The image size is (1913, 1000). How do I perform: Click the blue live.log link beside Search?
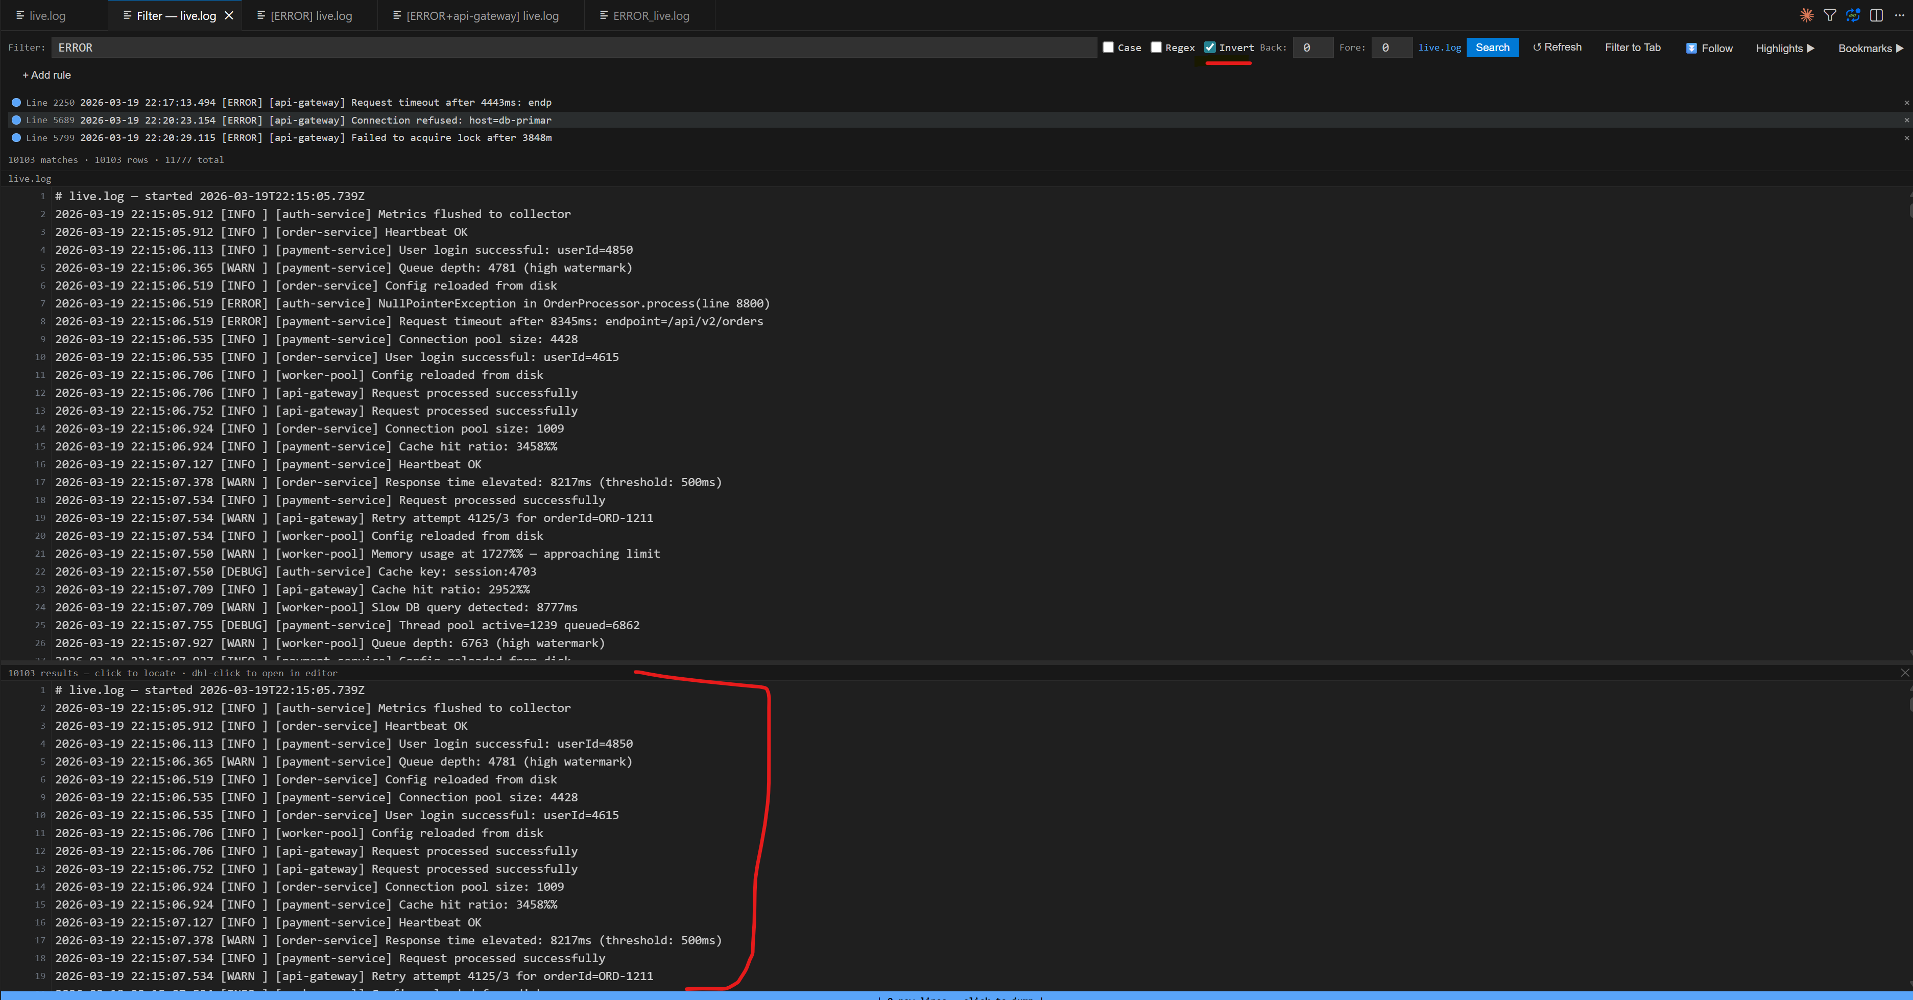coord(1439,47)
